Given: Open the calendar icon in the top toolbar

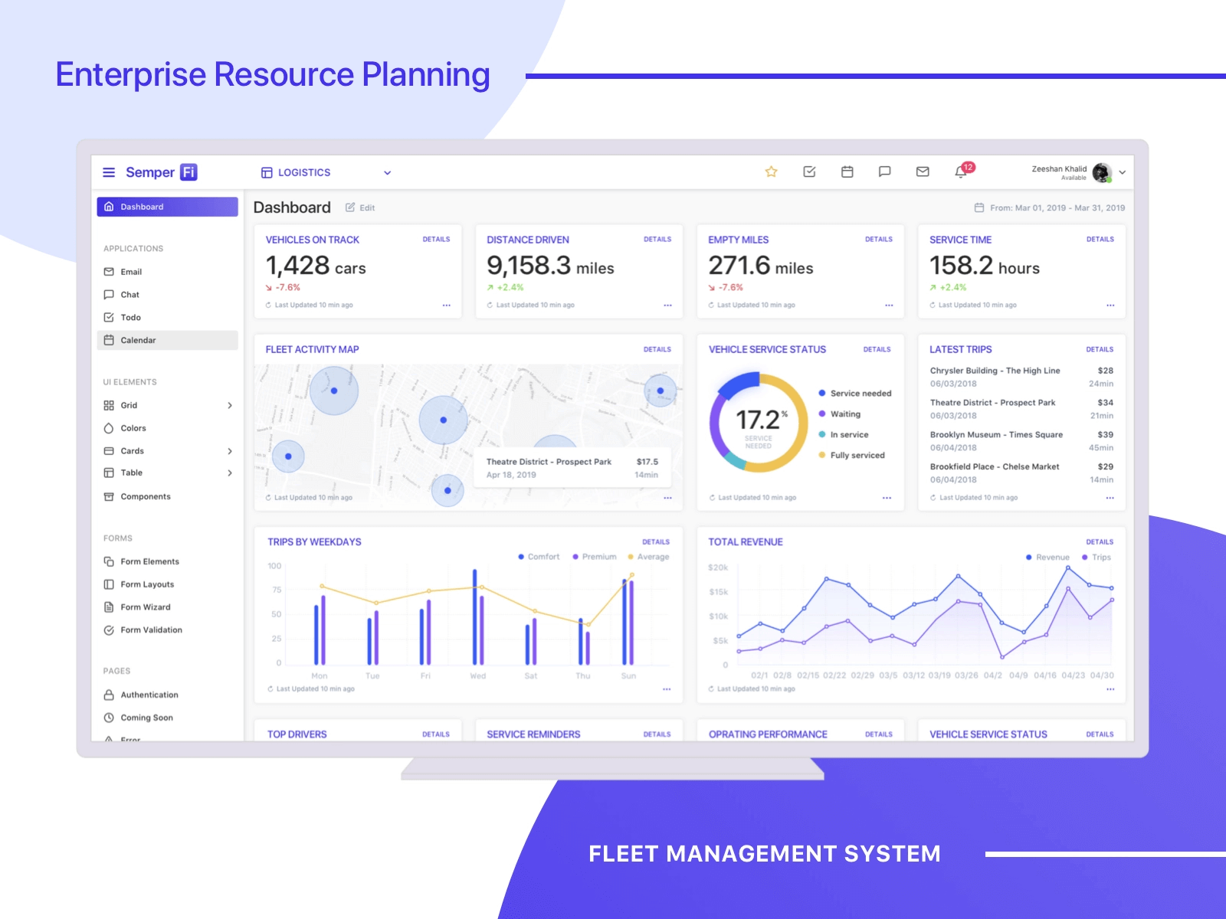Looking at the screenshot, I should [847, 172].
